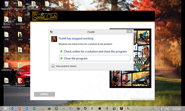Click the 6:10 PM clock
Viewport: 185px width, 111px height.
176,109
